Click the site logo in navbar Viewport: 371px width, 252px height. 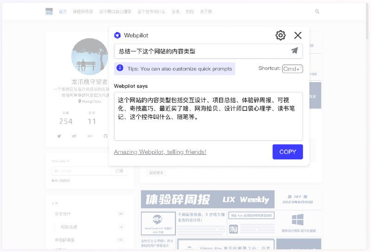pos(49,11)
